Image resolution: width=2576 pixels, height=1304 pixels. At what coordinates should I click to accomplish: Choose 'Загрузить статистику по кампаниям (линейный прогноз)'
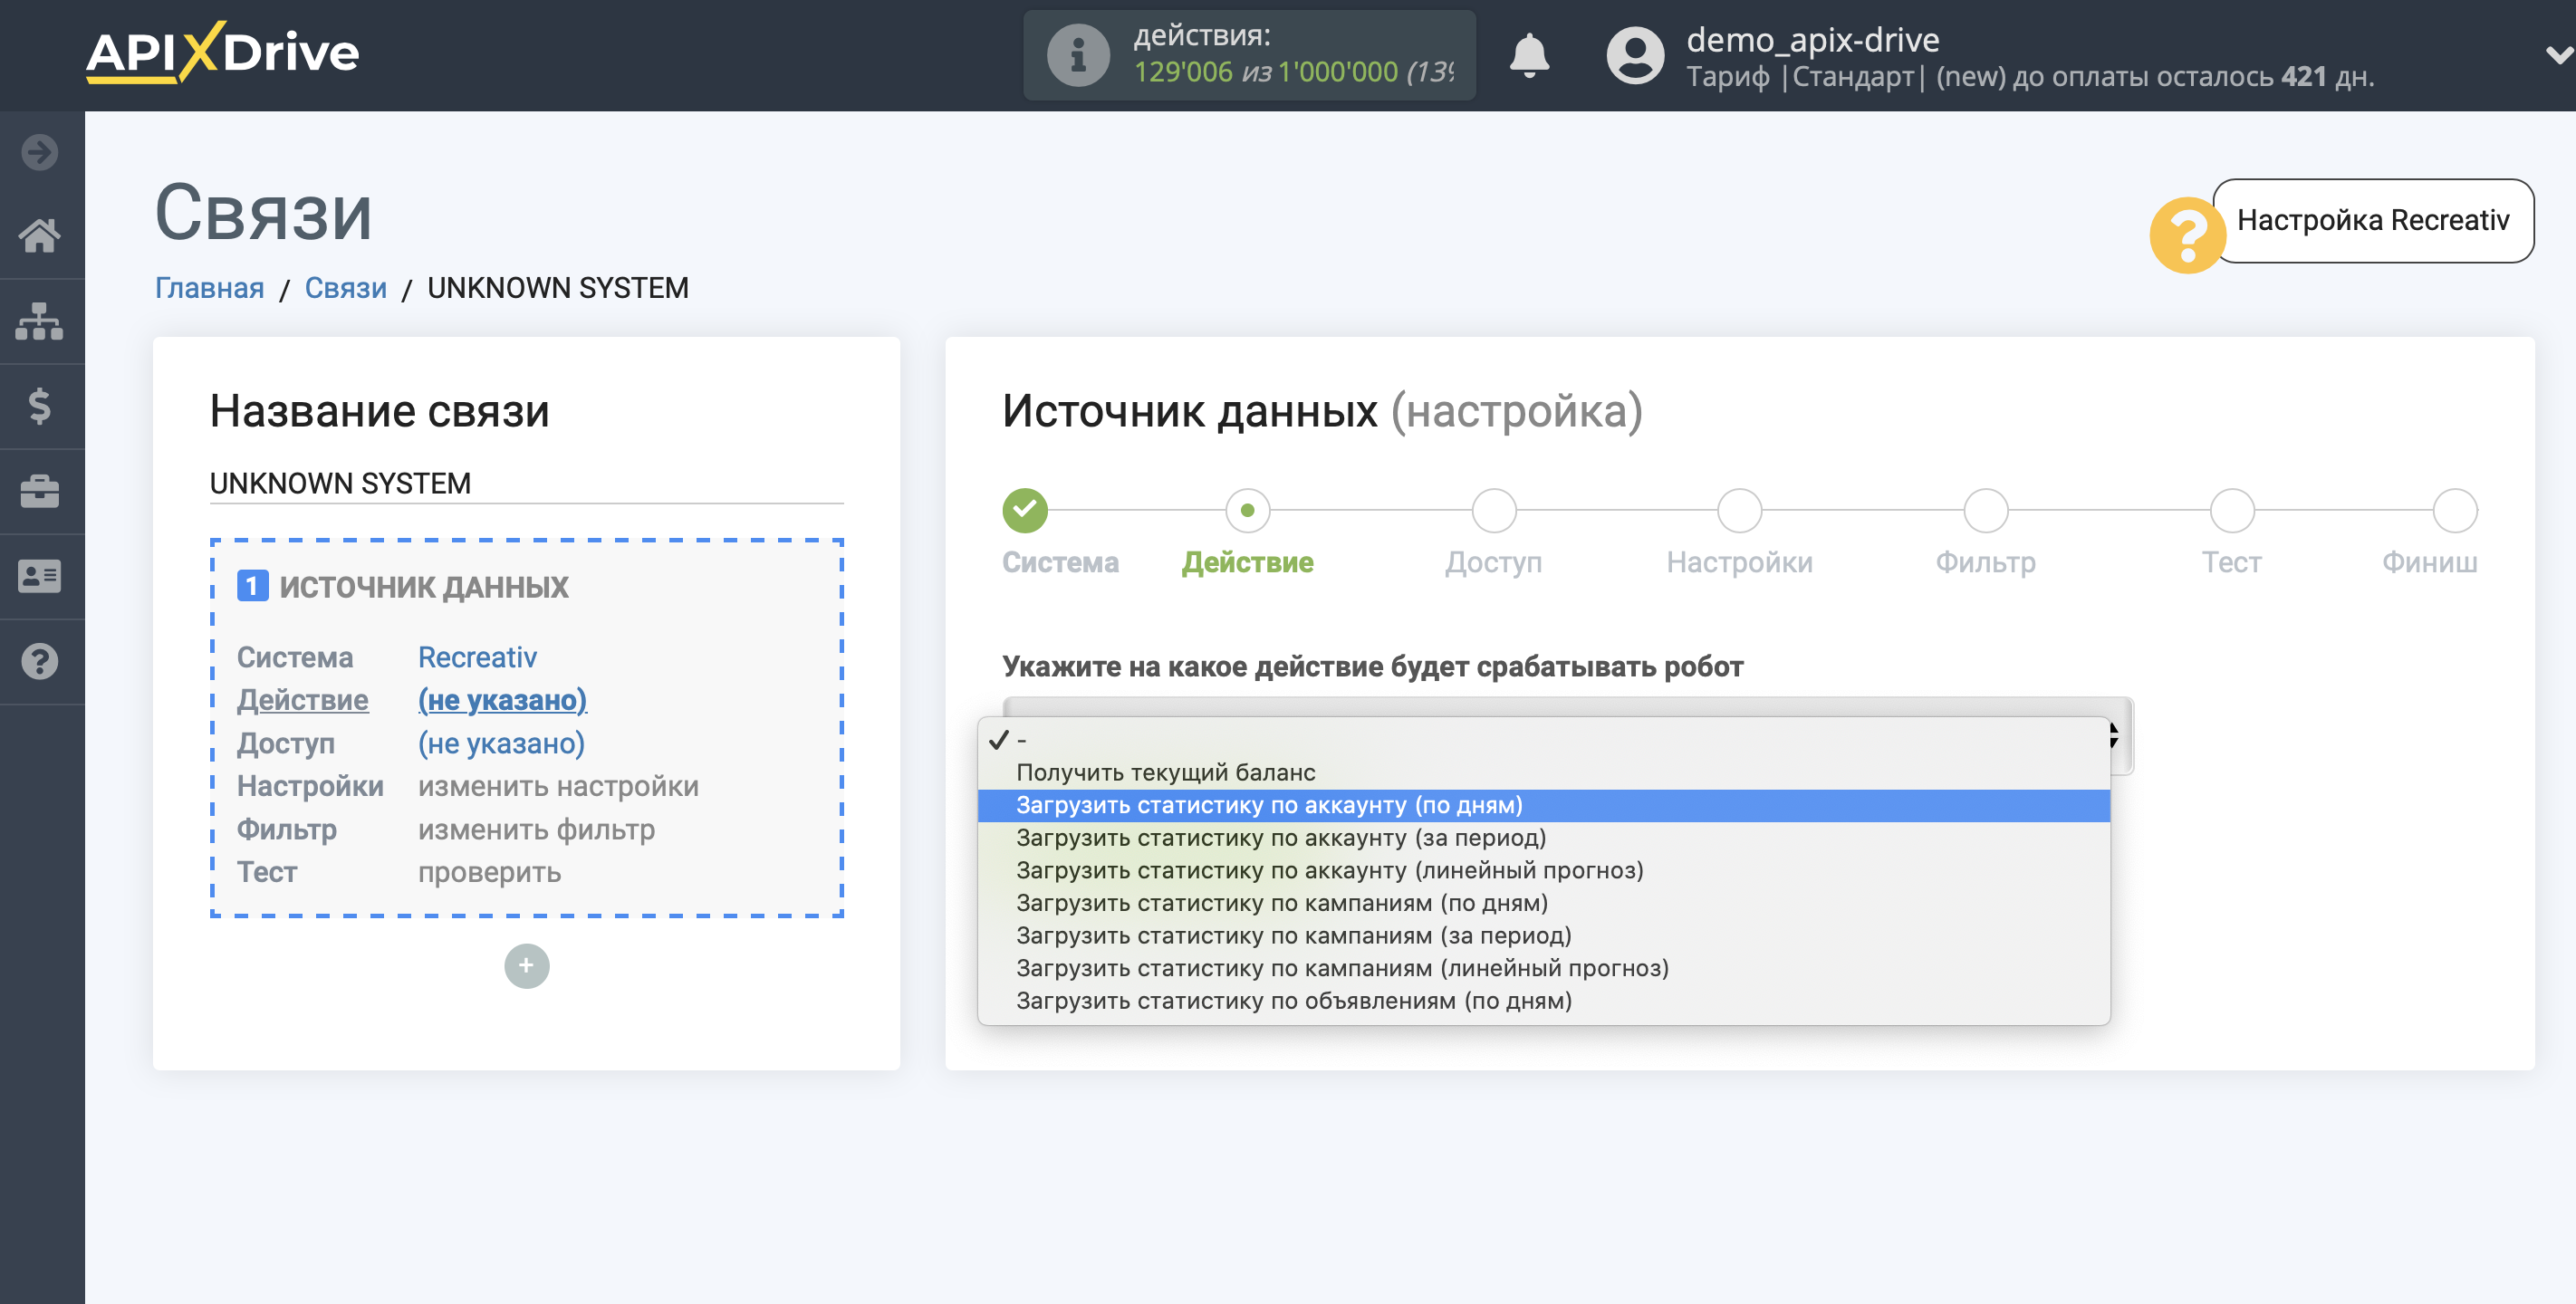pos(1543,968)
